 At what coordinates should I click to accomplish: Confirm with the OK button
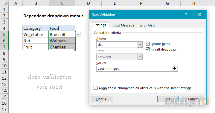pyautogui.click(x=168, y=99)
